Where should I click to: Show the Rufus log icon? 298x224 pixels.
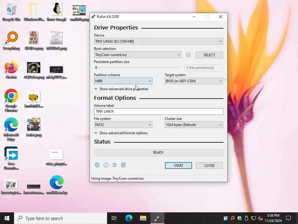click(123, 165)
